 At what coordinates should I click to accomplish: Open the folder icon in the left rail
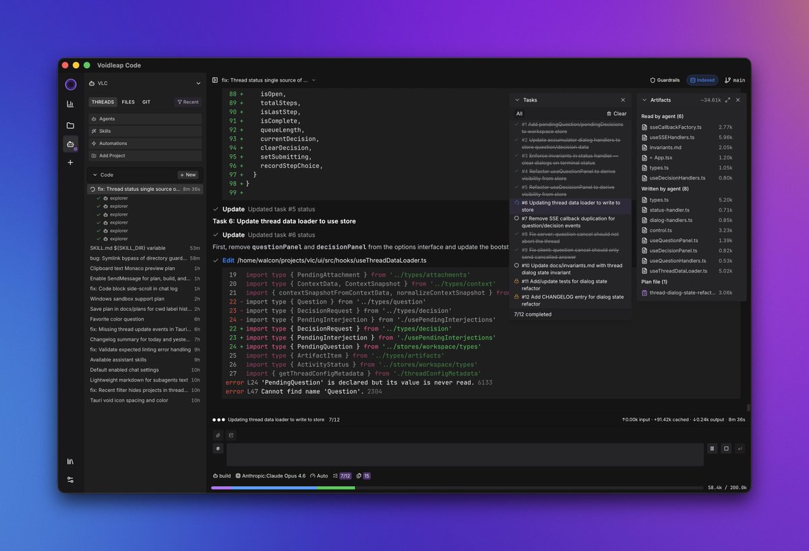tap(71, 125)
